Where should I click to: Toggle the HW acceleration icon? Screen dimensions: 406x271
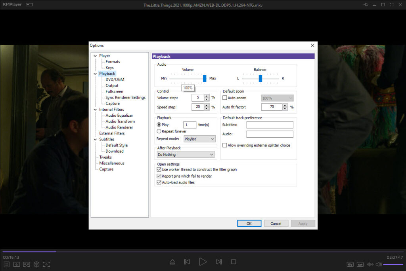(x=350, y=264)
